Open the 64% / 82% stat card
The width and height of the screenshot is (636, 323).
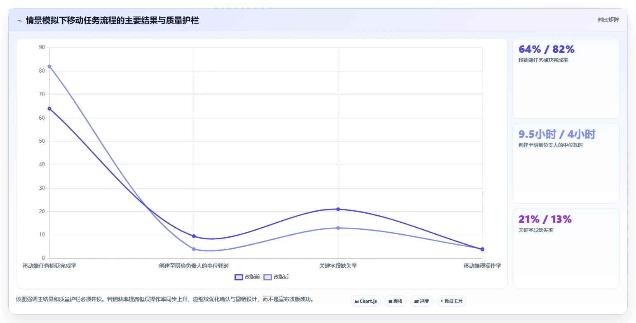click(566, 78)
